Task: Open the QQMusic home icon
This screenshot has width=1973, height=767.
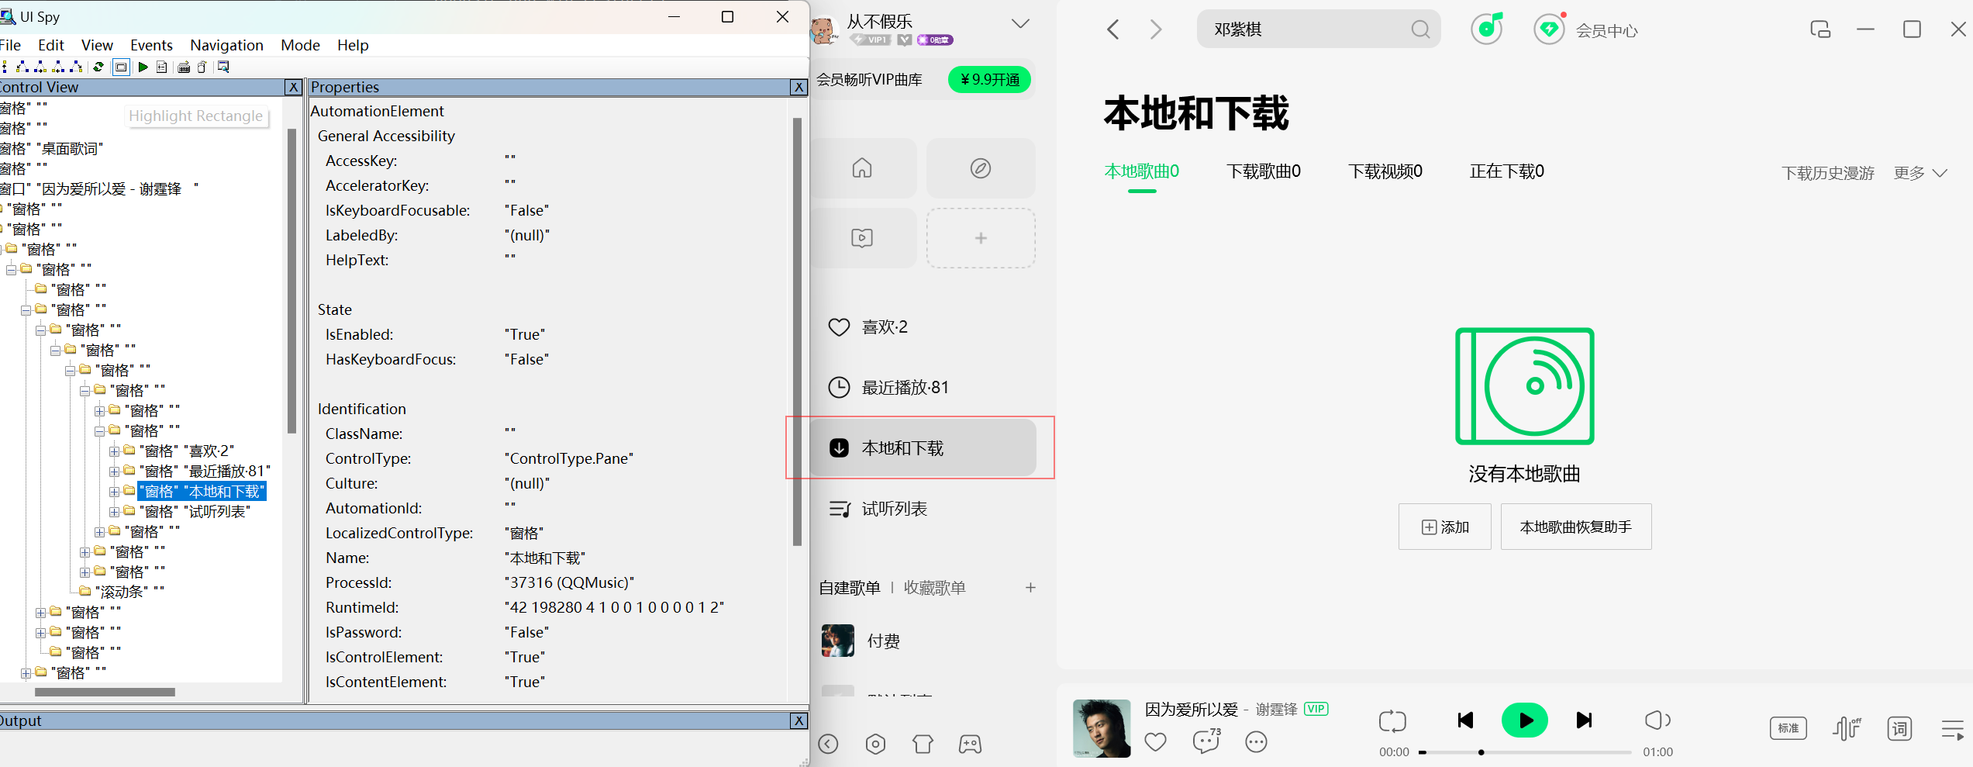Action: (x=862, y=168)
